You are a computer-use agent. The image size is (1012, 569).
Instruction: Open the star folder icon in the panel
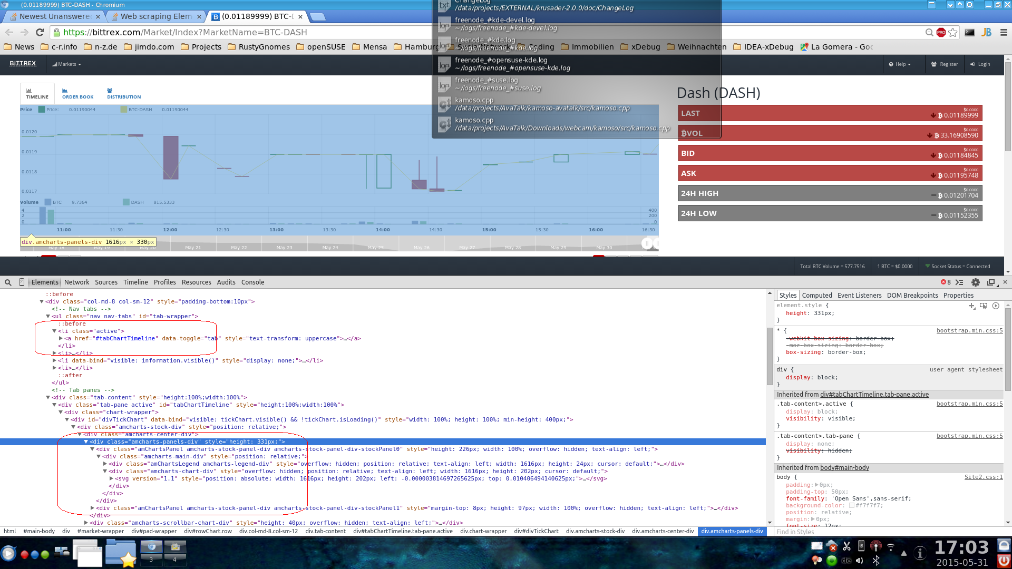click(x=121, y=554)
